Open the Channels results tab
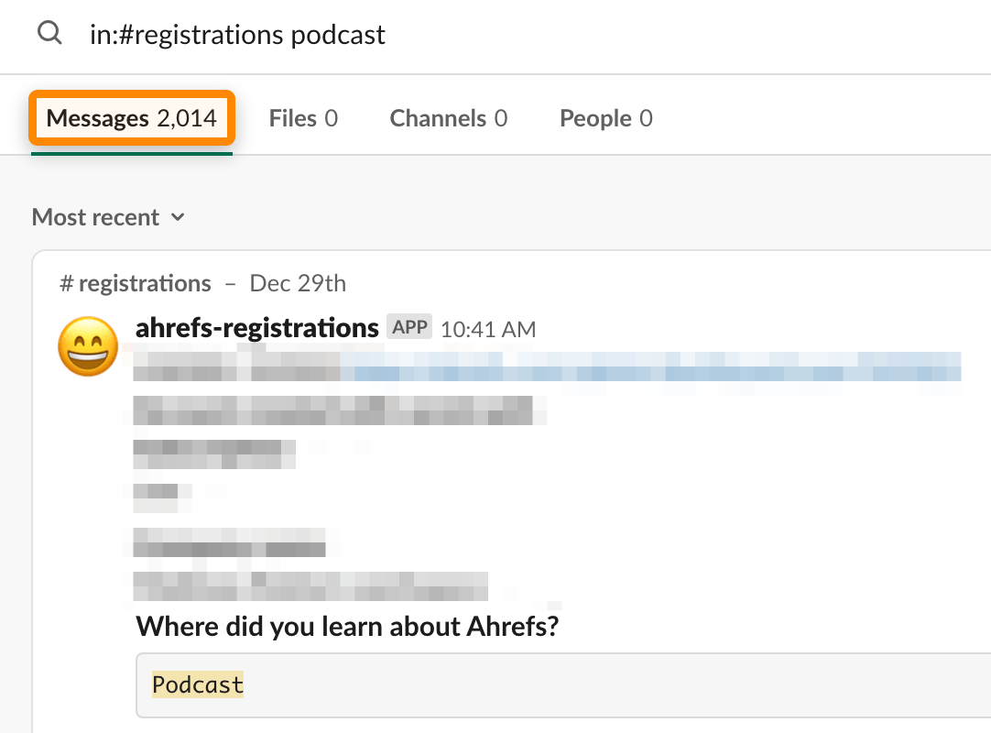This screenshot has width=991, height=733. tap(448, 118)
